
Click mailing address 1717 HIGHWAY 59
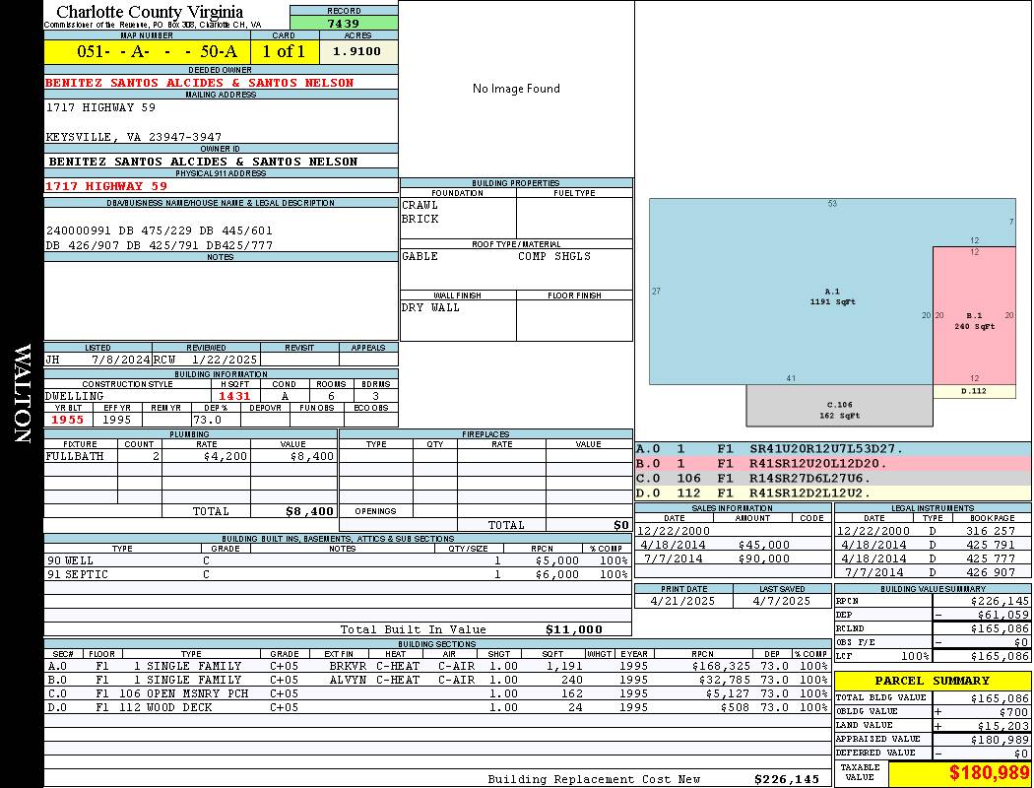coord(100,106)
